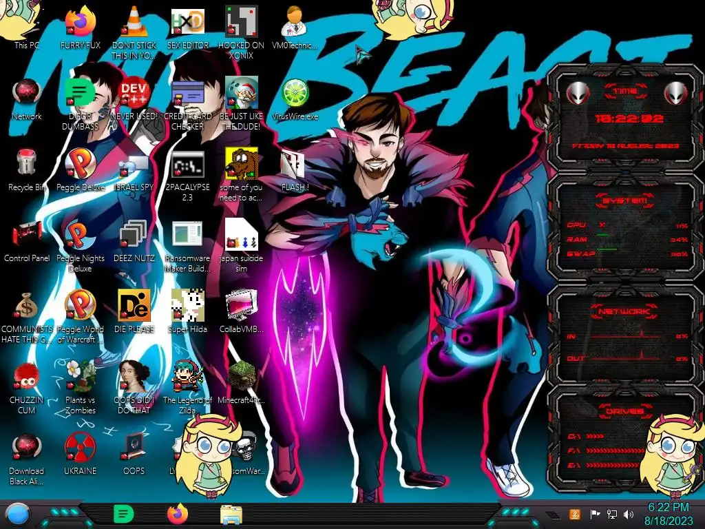Open the network tray icon
Viewport: 705px width, 529px height.
pyautogui.click(x=611, y=514)
